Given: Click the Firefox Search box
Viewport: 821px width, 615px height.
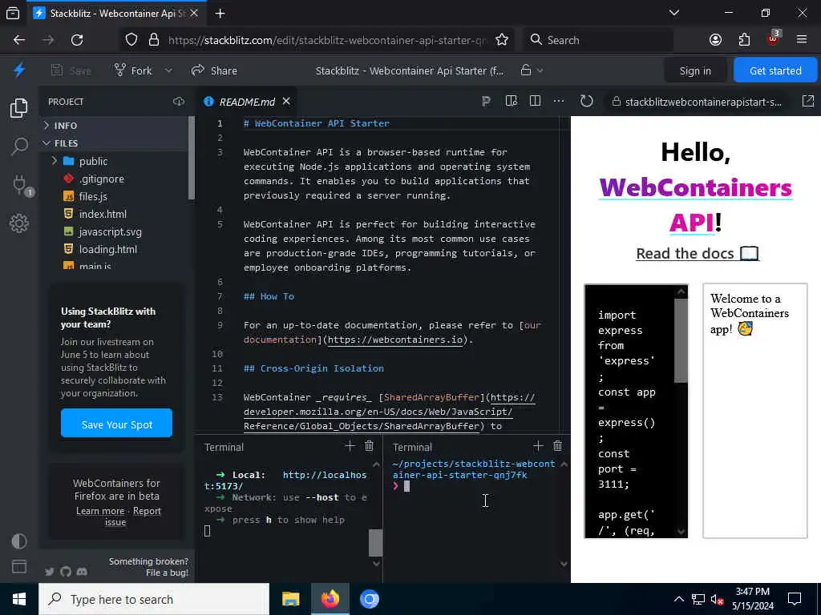Looking at the screenshot, I should pyautogui.click(x=598, y=40).
